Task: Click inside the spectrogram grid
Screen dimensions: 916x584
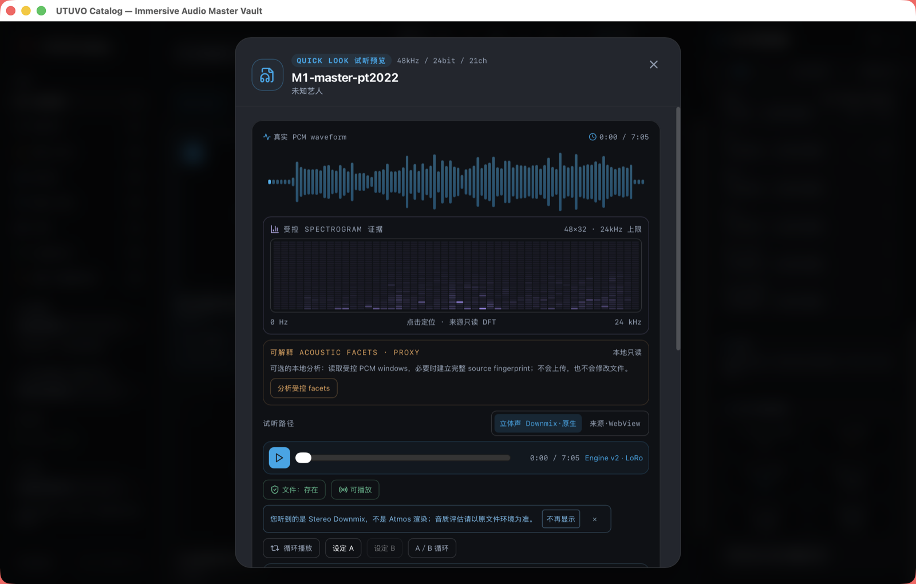Action: (x=456, y=275)
